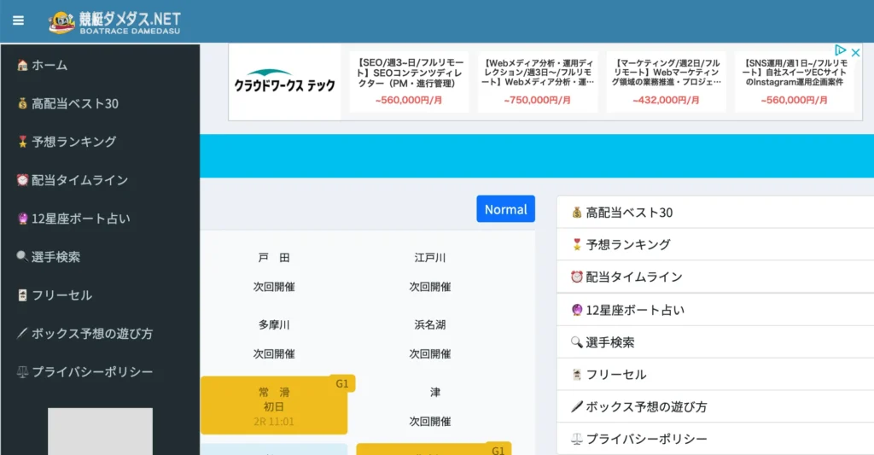Click money bag icon in sidebar 高配当ベスト30
The width and height of the screenshot is (874, 455).
22,103
